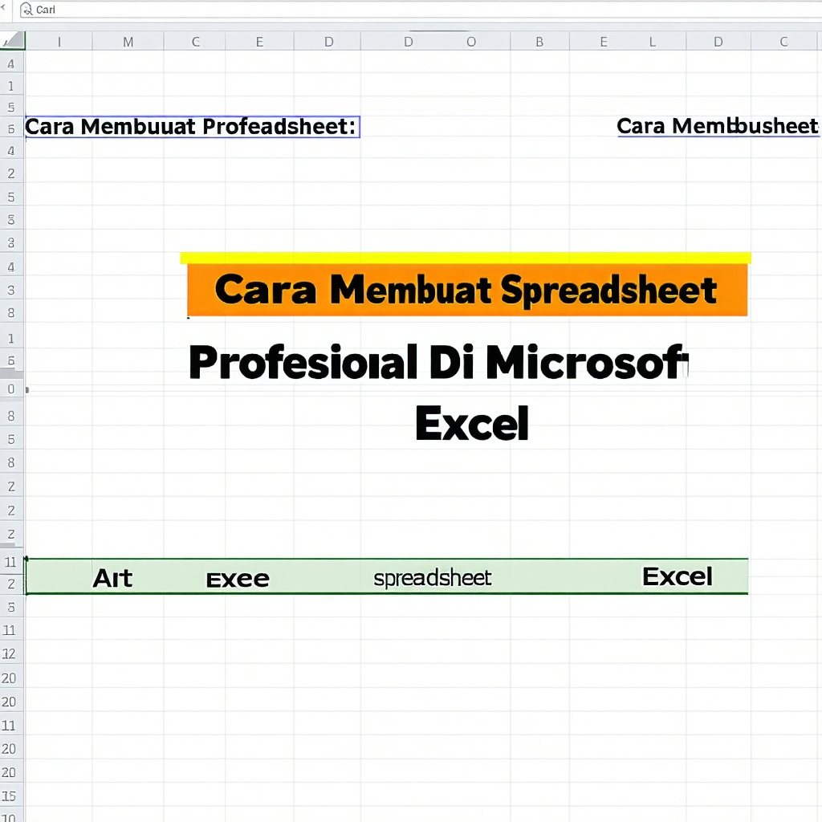
Task: Select column B header
Action: (x=539, y=42)
